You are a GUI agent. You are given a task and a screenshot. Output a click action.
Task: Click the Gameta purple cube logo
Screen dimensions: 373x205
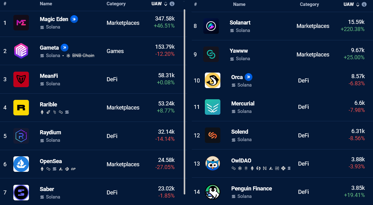tap(21, 51)
